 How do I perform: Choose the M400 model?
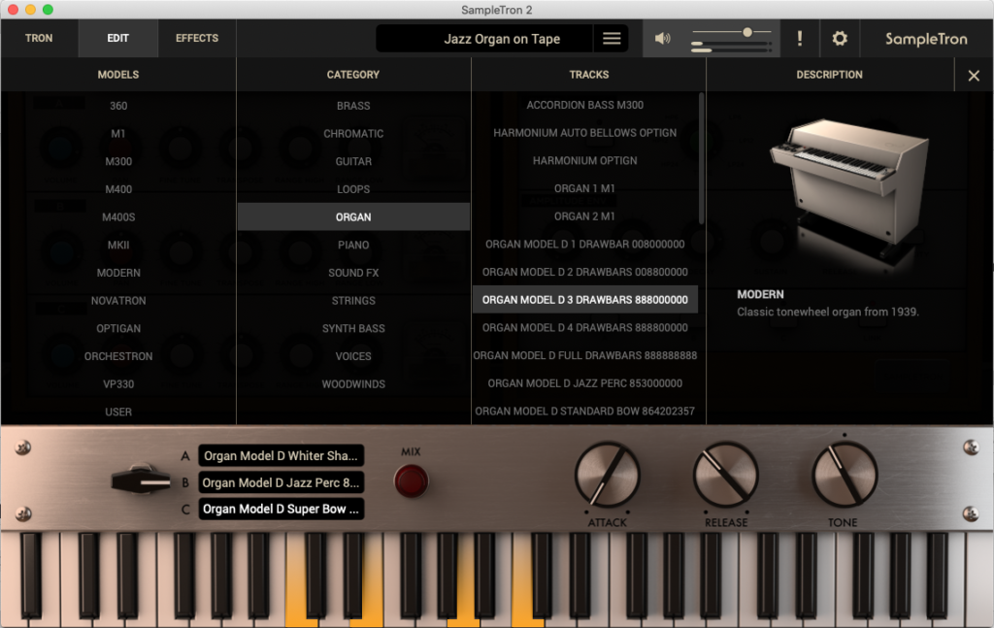(x=118, y=189)
